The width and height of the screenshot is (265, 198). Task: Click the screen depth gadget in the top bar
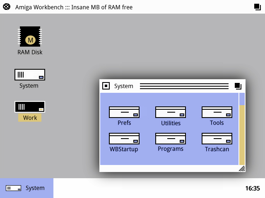258,7
